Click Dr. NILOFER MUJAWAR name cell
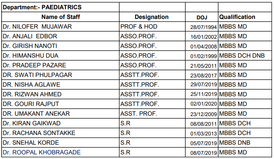Viewport: 274px width, 159px height. click(x=61, y=26)
